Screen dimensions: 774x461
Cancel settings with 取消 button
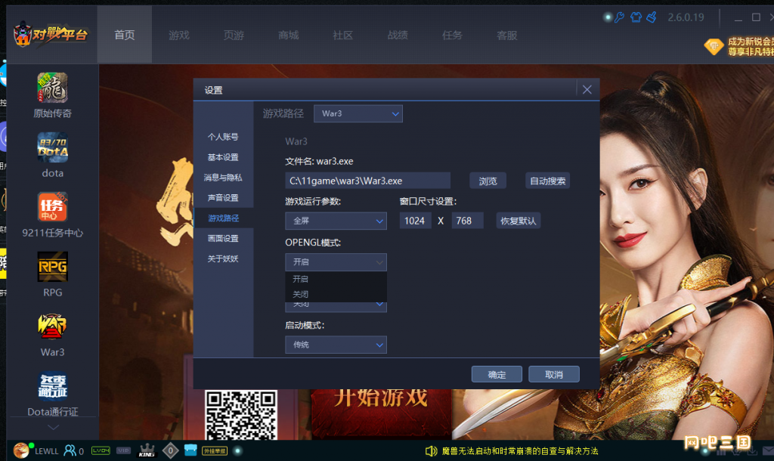[x=554, y=374]
